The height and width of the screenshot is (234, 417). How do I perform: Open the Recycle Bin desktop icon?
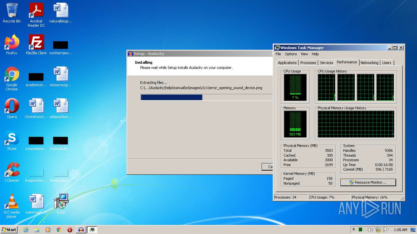(x=12, y=13)
